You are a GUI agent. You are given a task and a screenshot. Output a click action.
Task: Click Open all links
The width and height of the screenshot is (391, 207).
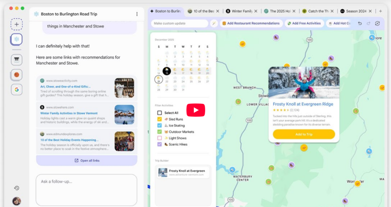coord(87,160)
